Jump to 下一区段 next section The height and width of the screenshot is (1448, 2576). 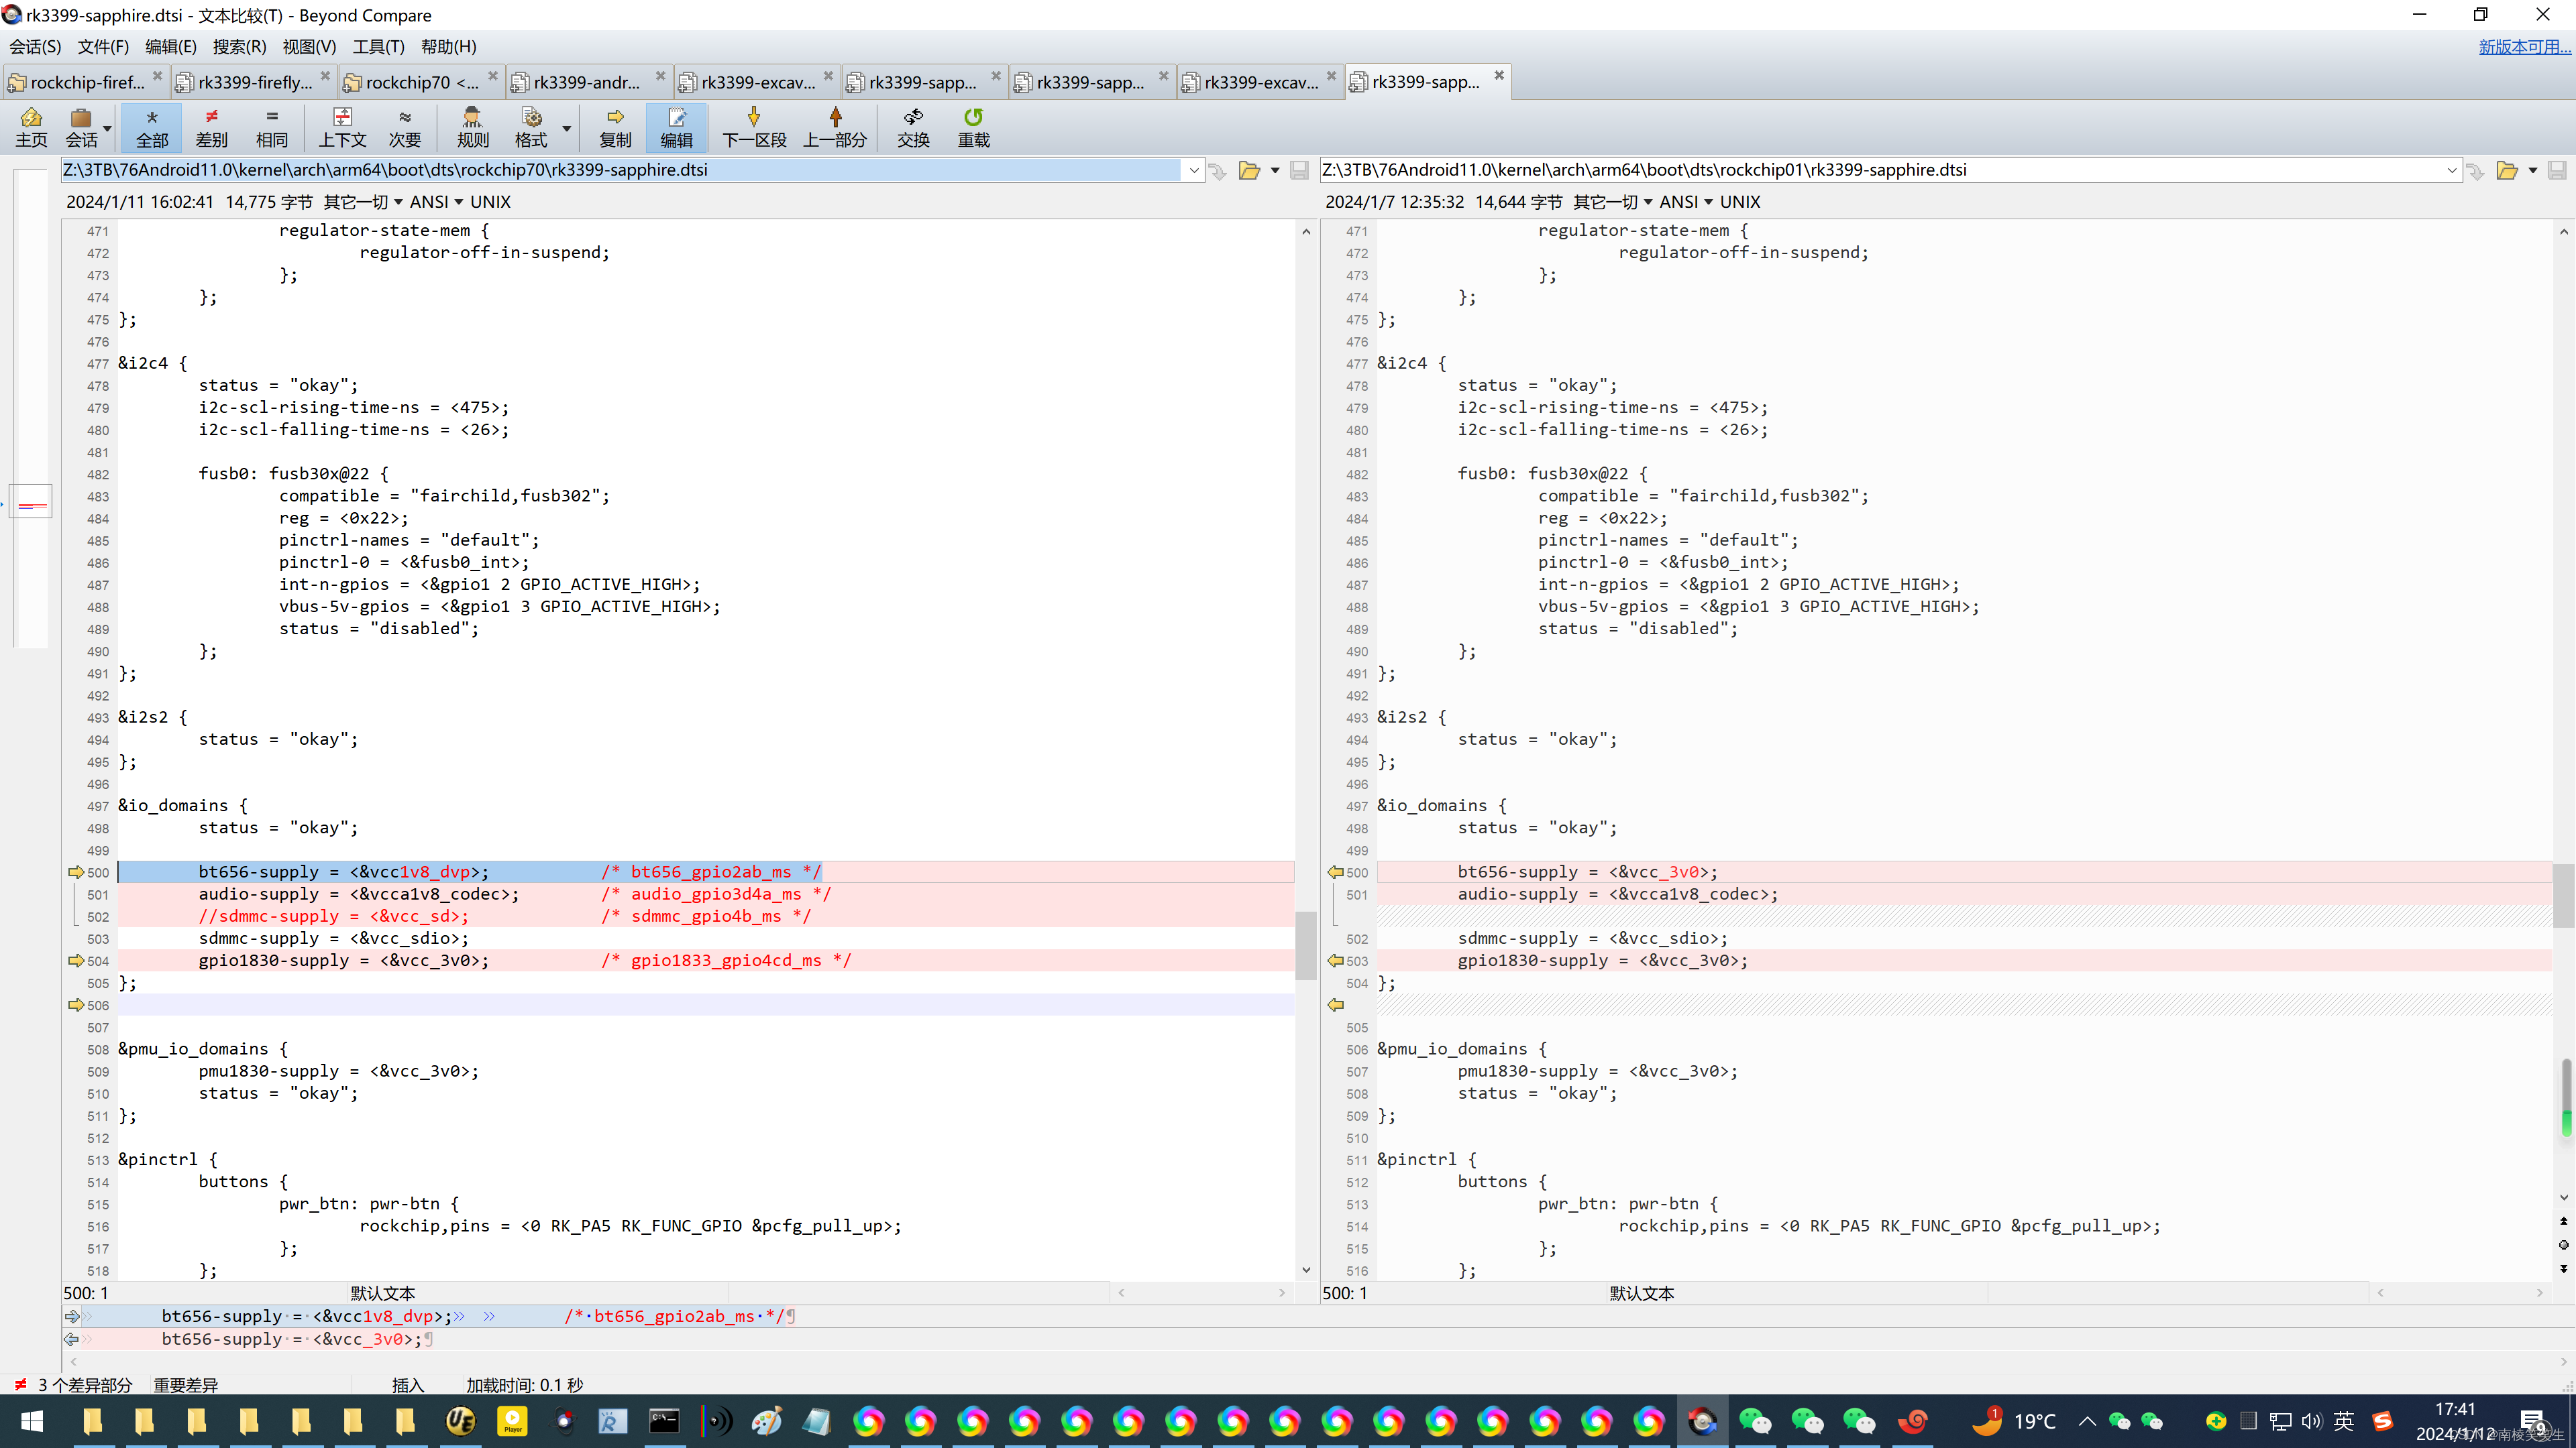tap(754, 128)
